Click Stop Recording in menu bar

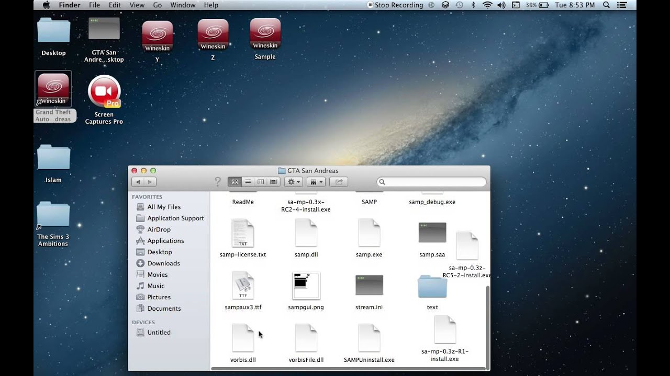click(395, 5)
